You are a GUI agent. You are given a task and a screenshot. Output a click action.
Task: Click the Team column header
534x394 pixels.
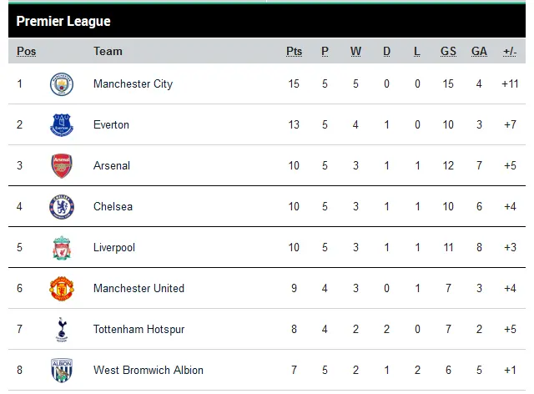click(108, 52)
